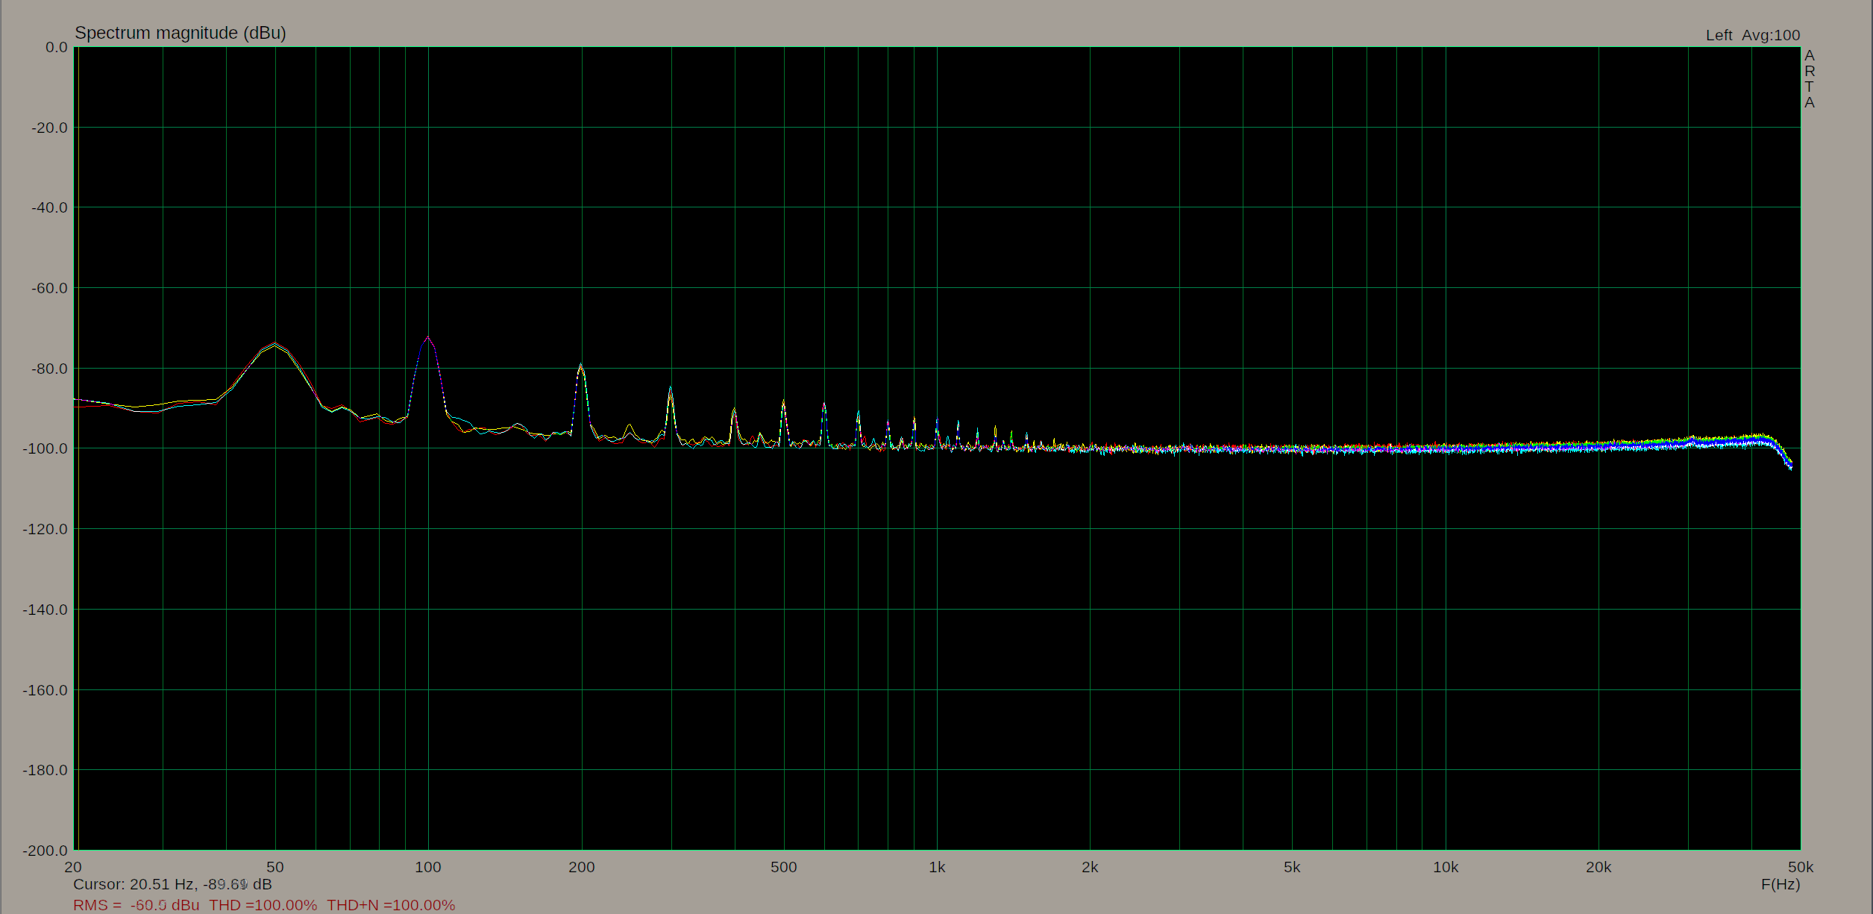This screenshot has width=1873, height=914.
Task: Click the 300 Hz harmonic peak
Action: (671, 389)
